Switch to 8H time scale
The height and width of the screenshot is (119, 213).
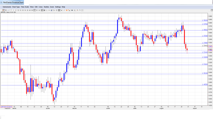32,10
